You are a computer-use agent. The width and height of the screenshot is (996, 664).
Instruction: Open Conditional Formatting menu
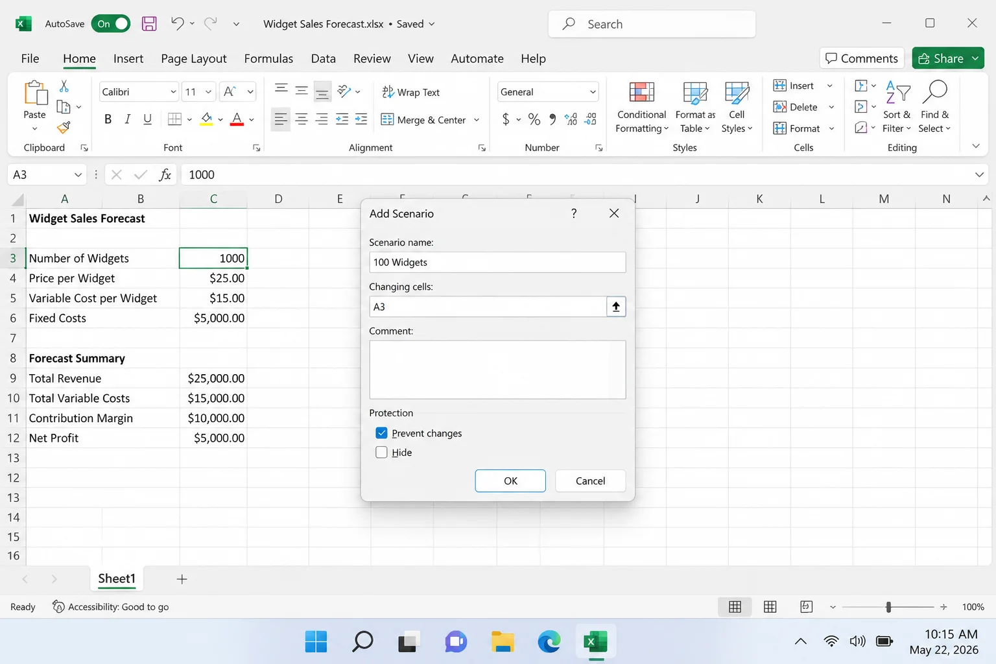(641, 108)
